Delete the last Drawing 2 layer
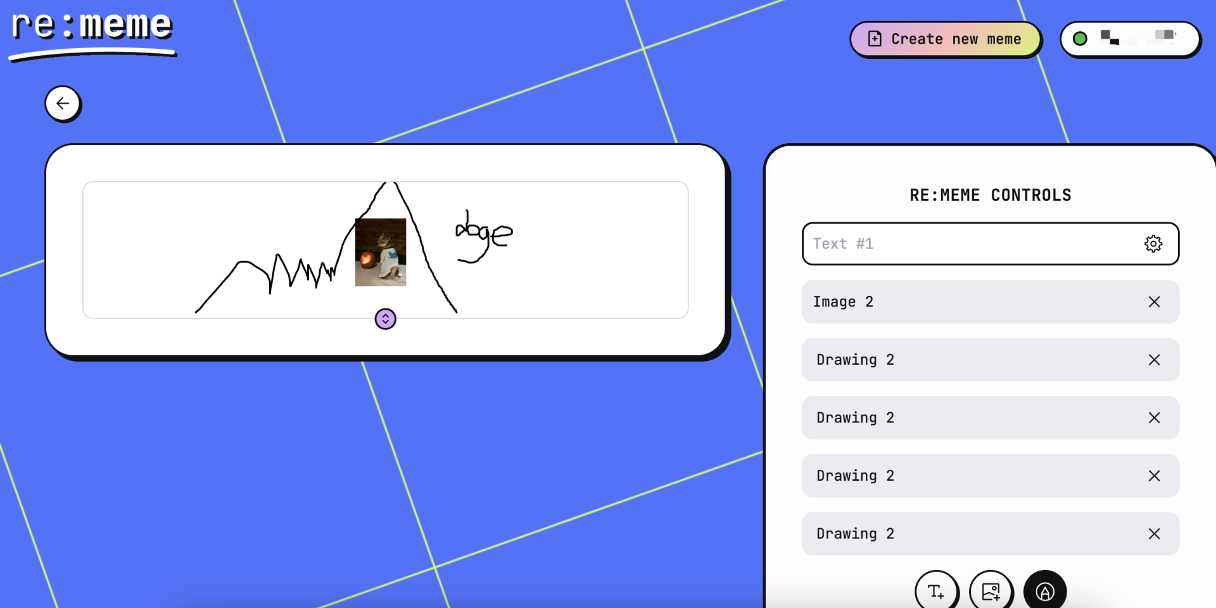1216x608 pixels. (1155, 534)
